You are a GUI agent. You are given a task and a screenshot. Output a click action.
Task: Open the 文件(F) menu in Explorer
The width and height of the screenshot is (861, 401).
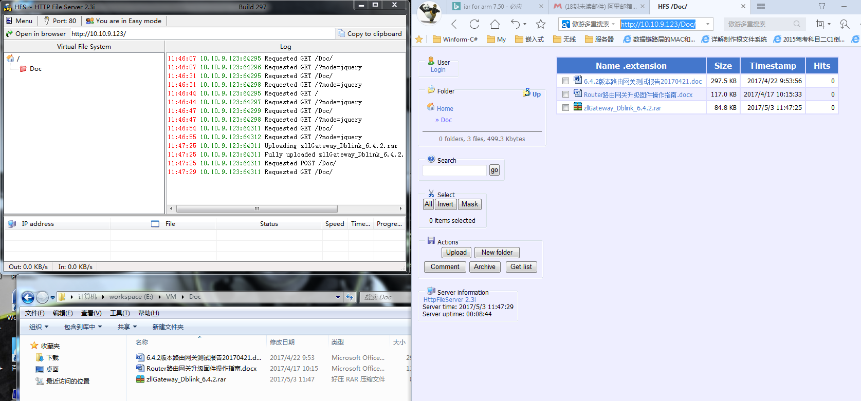(34, 313)
